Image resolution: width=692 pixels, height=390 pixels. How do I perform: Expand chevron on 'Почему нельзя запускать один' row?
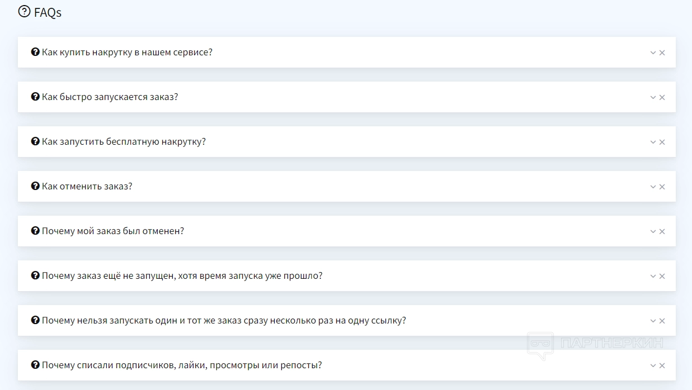pyautogui.click(x=653, y=321)
